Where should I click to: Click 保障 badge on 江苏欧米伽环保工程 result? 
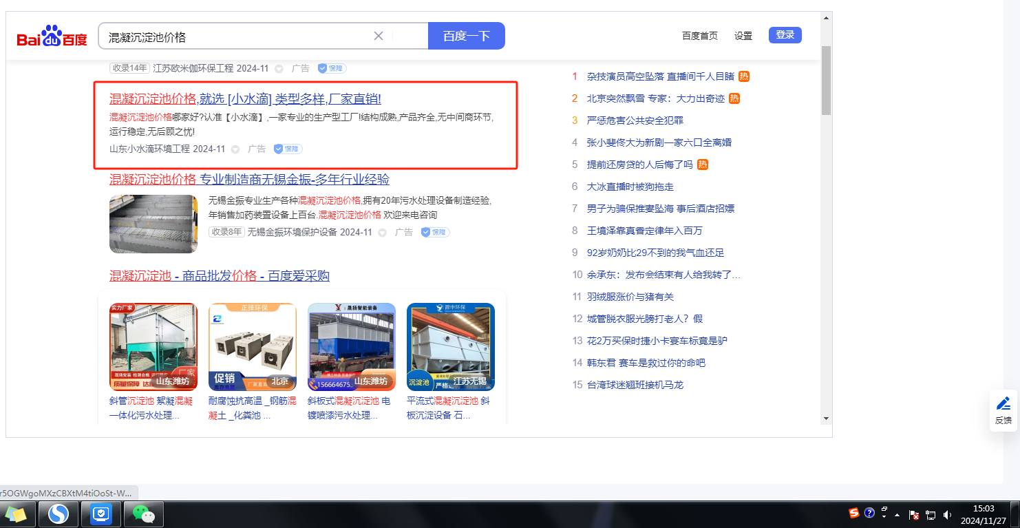point(332,68)
